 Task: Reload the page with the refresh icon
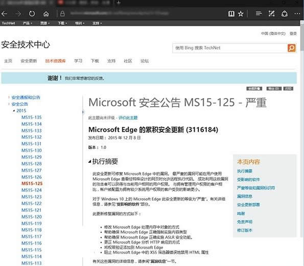pos(32,14)
